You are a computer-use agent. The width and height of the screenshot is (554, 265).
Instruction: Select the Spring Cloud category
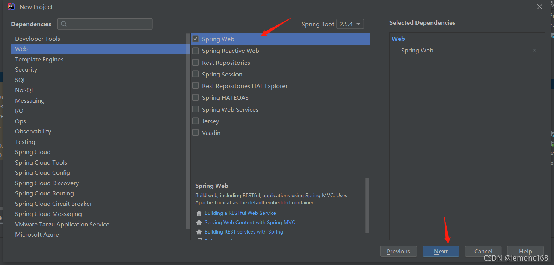[x=98, y=152]
